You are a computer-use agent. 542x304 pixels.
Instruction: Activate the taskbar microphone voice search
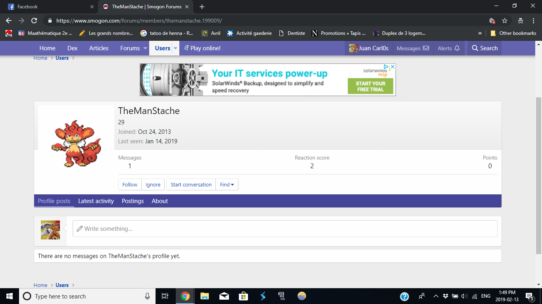(x=147, y=296)
